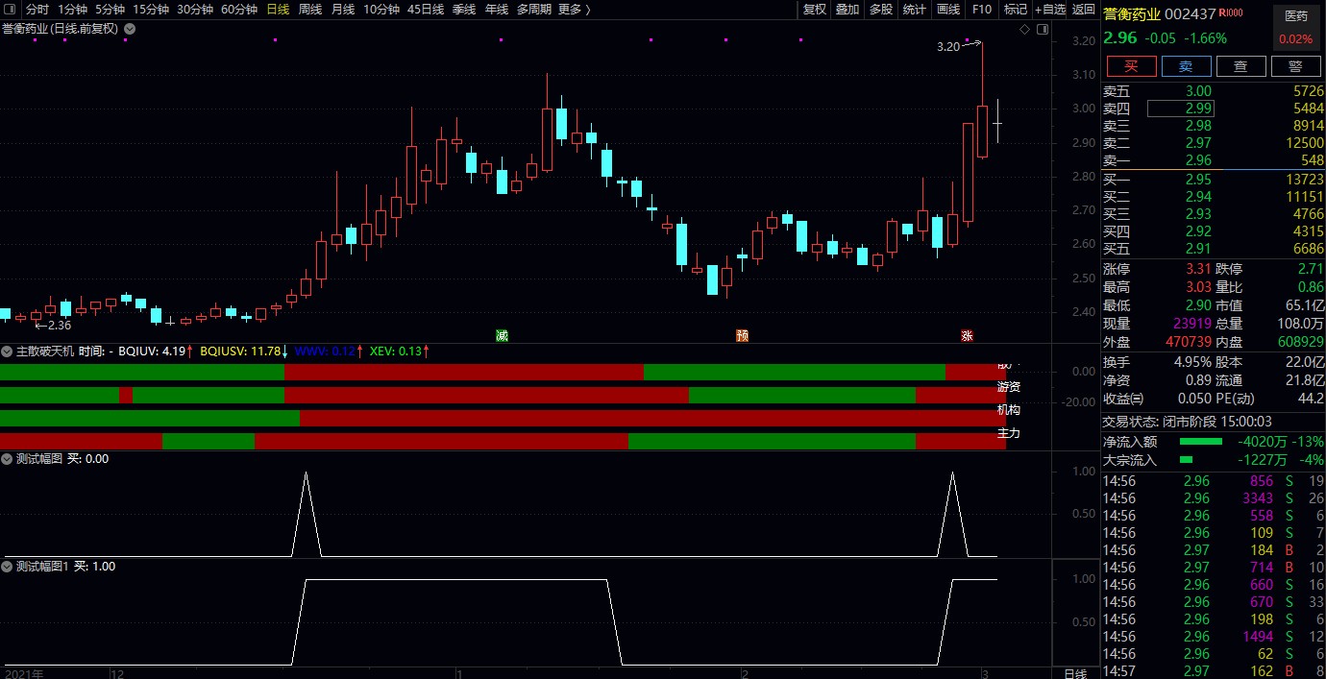Click the 叠加 overlay button
Image resolution: width=1326 pixels, height=679 pixels.
(x=847, y=10)
